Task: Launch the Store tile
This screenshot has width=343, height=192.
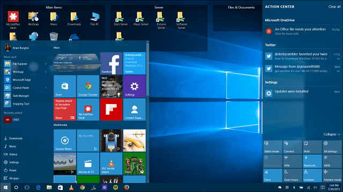Action: [65, 86]
